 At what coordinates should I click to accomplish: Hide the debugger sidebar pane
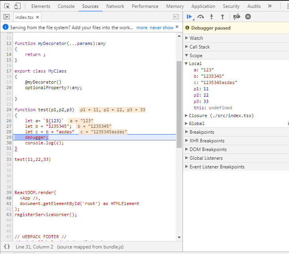tap(176, 17)
